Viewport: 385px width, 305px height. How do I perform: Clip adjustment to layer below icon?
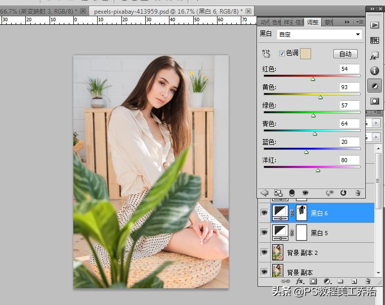pyautogui.click(x=292, y=193)
